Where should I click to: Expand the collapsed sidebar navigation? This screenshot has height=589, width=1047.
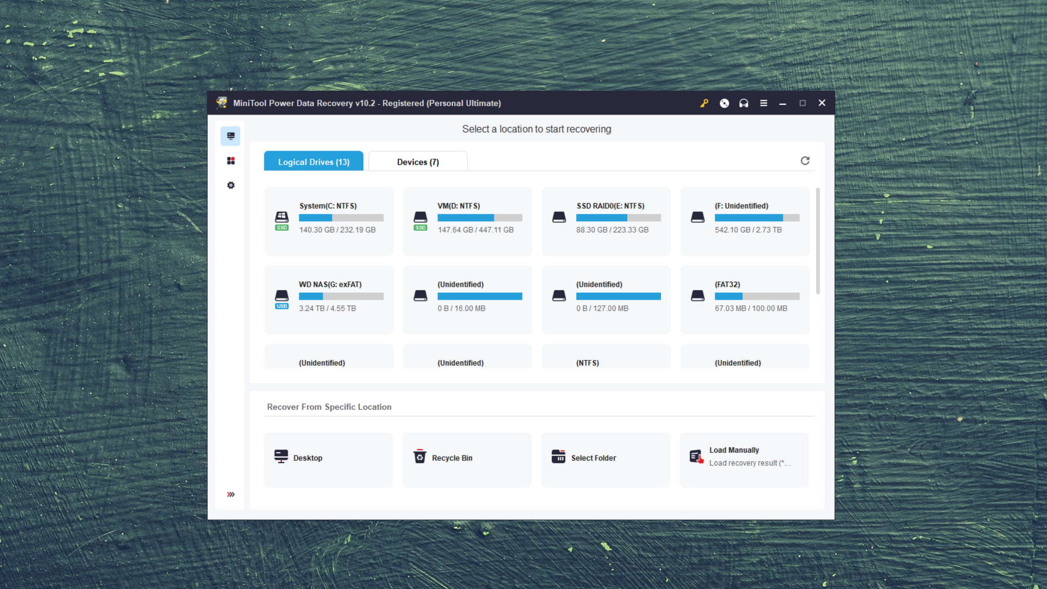tap(230, 494)
